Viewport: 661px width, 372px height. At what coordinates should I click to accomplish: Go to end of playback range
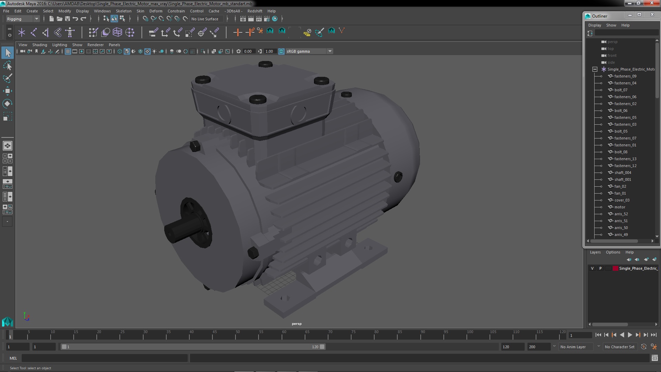pyautogui.click(x=654, y=335)
